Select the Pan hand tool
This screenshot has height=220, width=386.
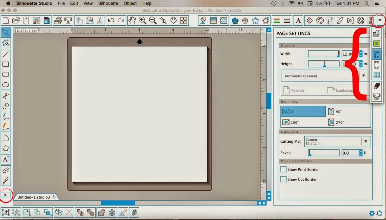point(132,21)
